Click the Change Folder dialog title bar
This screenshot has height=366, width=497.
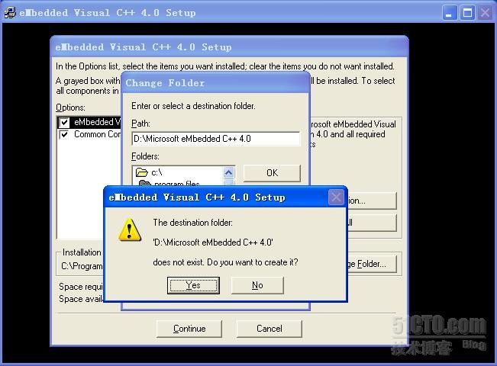tap(215, 83)
